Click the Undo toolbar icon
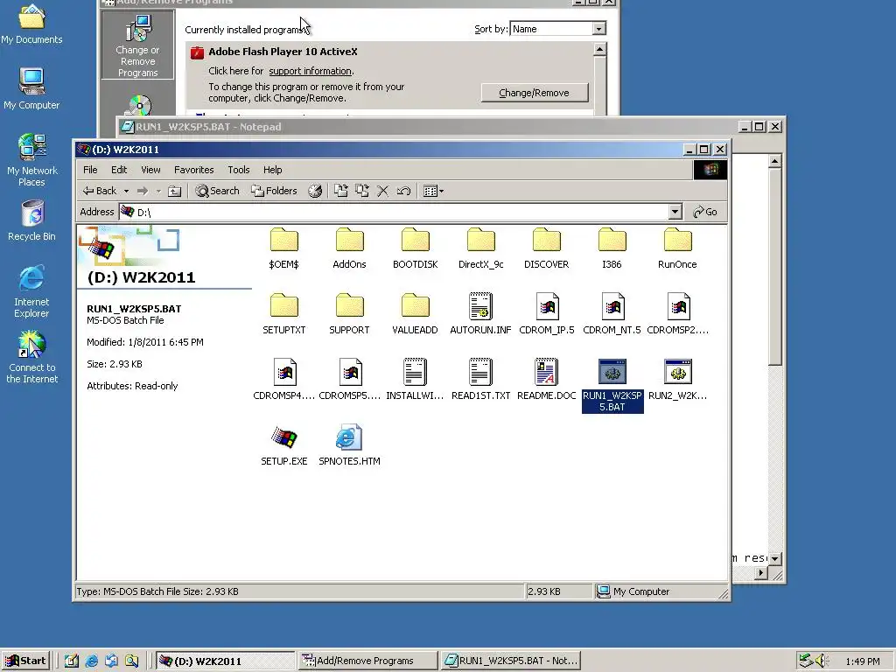The image size is (896, 672). coord(403,192)
